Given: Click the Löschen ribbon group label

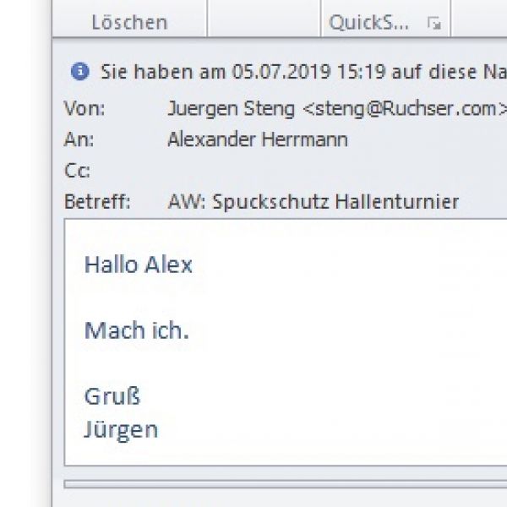Looking at the screenshot, I should (x=129, y=23).
